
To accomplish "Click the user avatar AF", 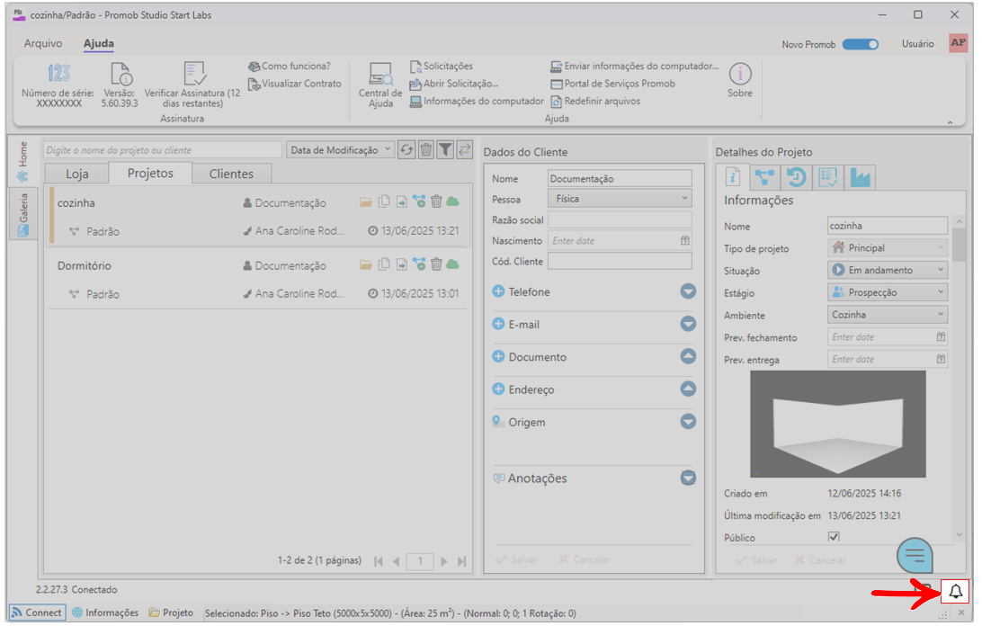I will tap(959, 43).
